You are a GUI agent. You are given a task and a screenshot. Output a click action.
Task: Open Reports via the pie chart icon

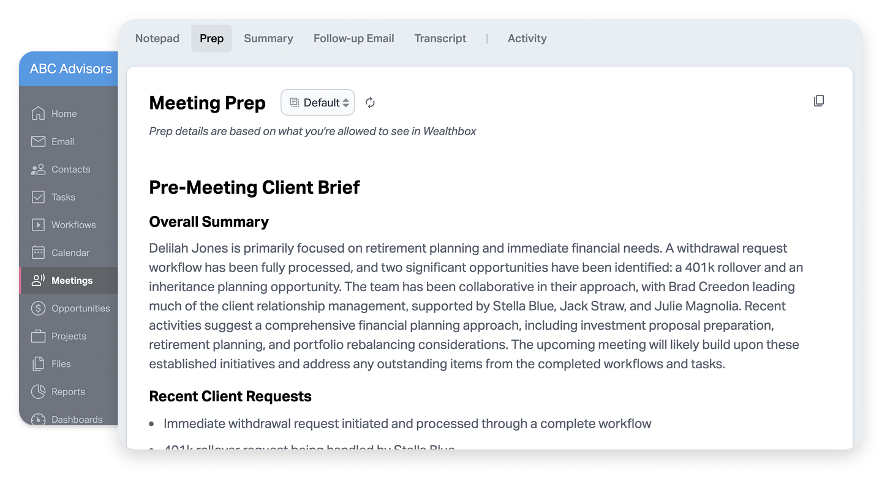(38, 392)
